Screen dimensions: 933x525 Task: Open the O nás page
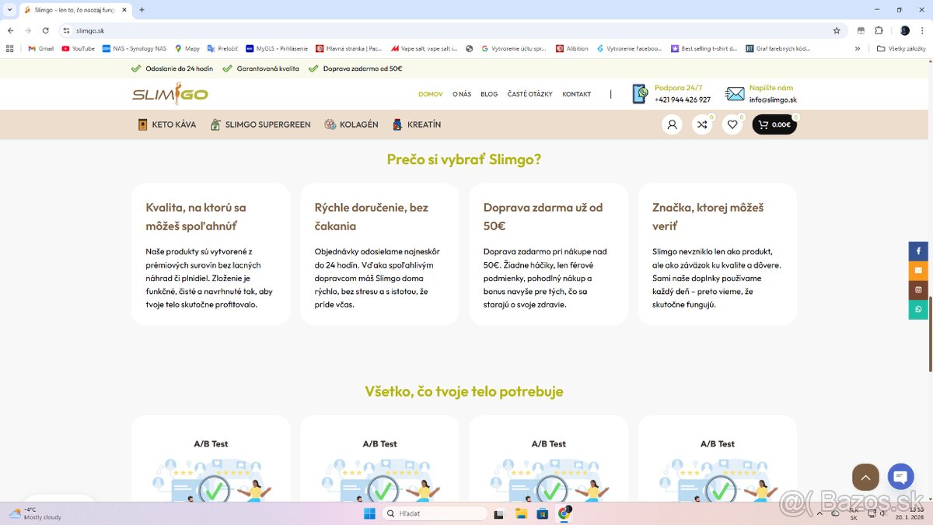click(462, 94)
